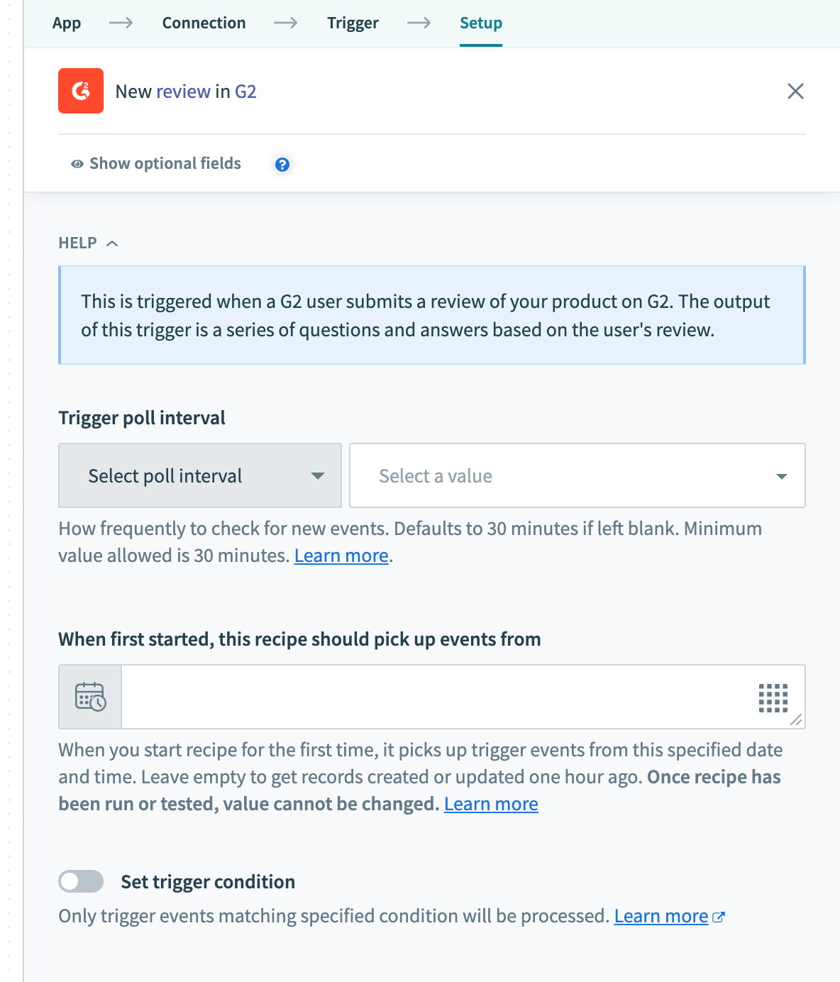Show optional fields
Viewport: 840px width, 982px height.
click(x=165, y=164)
